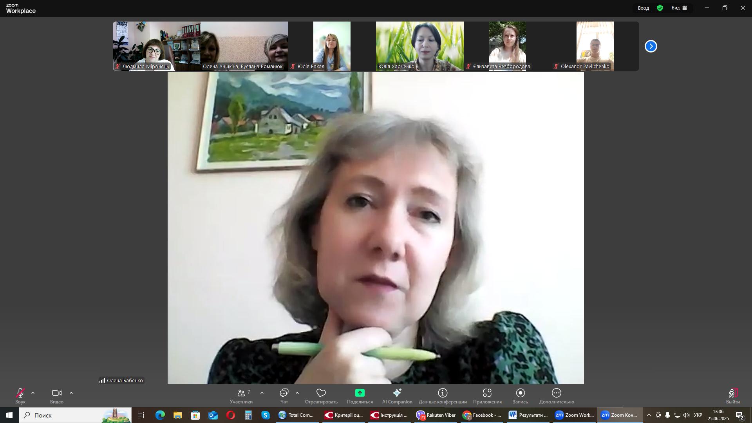Image resolution: width=752 pixels, height=423 pixels.
Task: Open the Windows Start menu
Action: point(9,415)
